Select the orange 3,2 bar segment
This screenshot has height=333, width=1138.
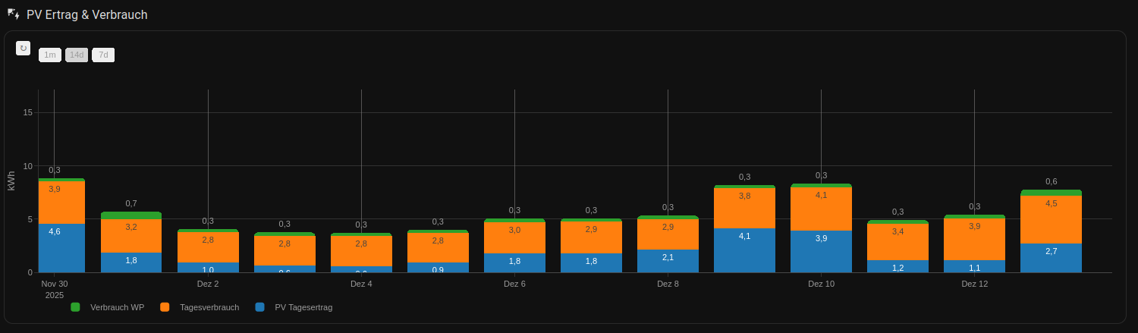131,236
